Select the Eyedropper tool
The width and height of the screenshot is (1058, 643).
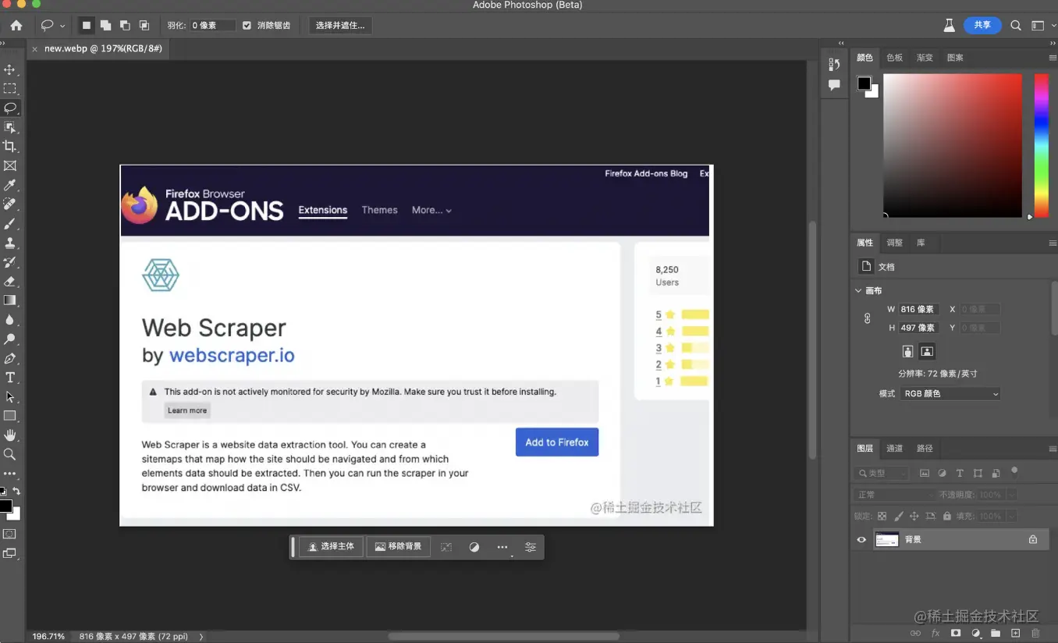point(10,185)
